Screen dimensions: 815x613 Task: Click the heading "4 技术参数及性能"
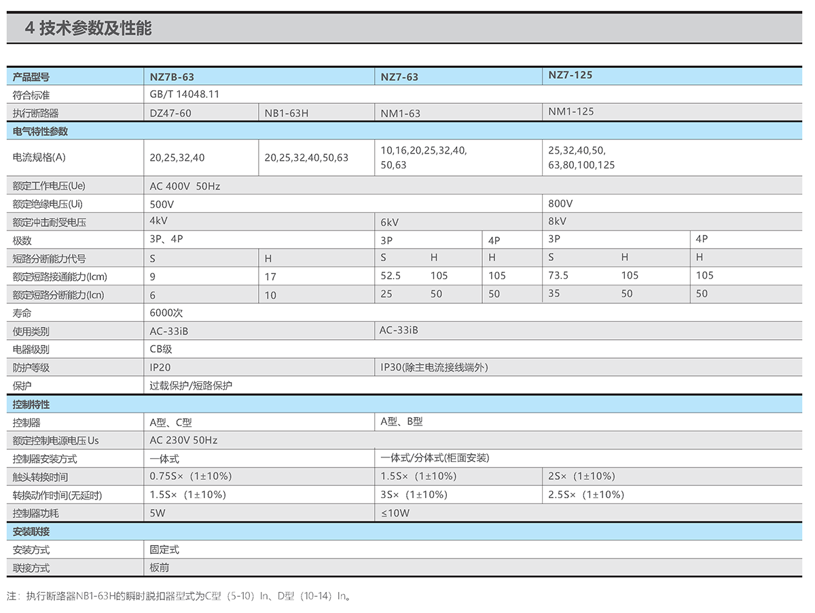coord(88,29)
